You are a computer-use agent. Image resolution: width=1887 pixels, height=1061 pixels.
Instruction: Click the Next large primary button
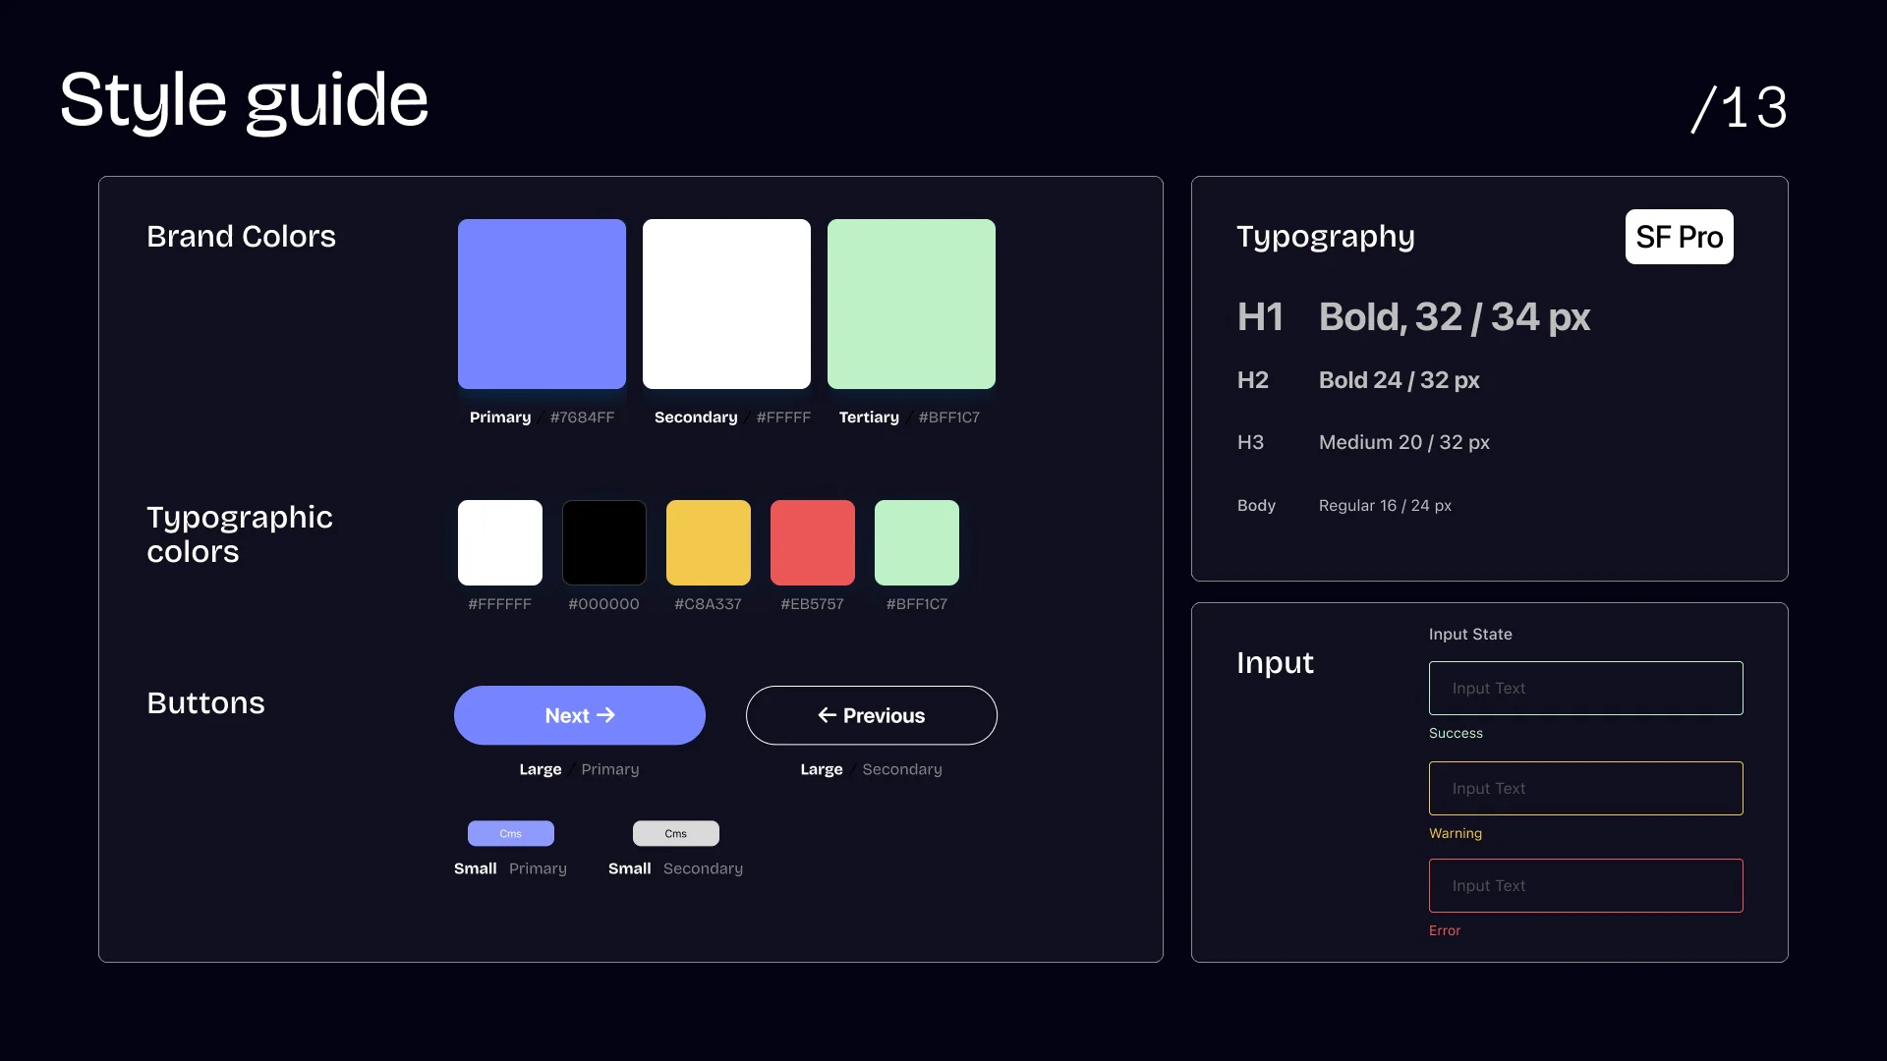[579, 715]
